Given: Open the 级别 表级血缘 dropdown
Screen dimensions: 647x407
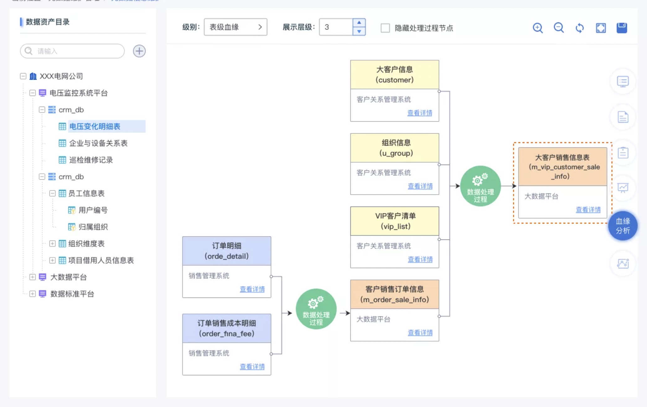Looking at the screenshot, I should point(236,27).
